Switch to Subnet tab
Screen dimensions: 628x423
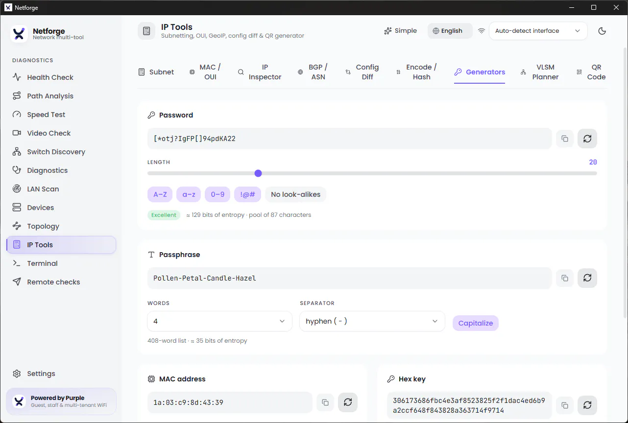coord(156,72)
